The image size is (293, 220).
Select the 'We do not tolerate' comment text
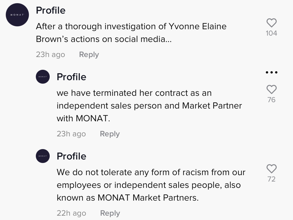point(151,185)
